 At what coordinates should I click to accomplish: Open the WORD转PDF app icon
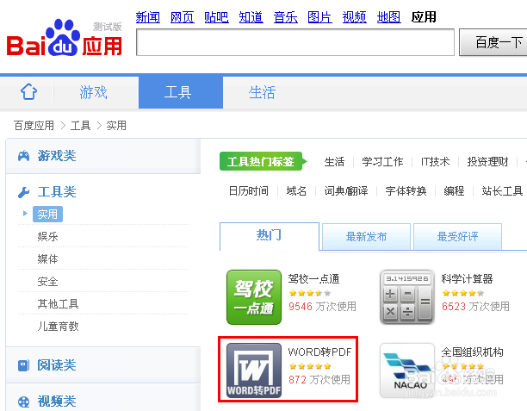(254, 371)
